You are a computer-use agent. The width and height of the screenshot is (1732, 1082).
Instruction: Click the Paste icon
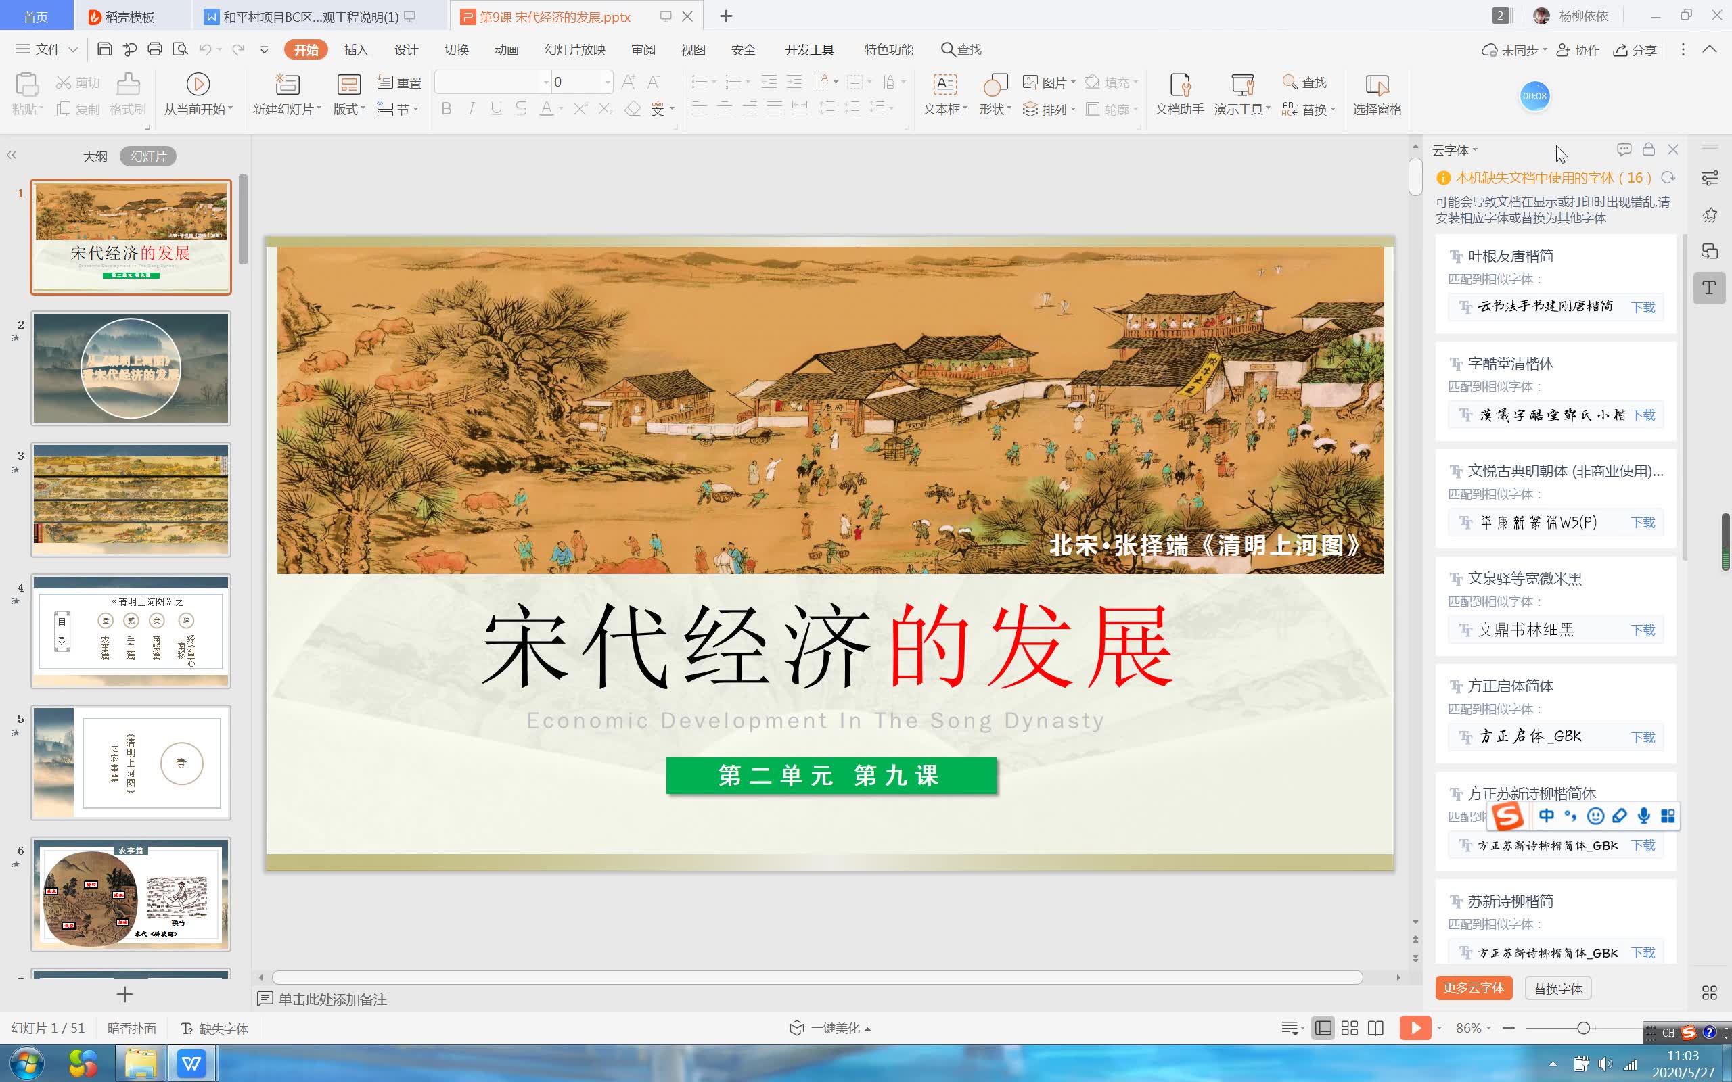[26, 84]
